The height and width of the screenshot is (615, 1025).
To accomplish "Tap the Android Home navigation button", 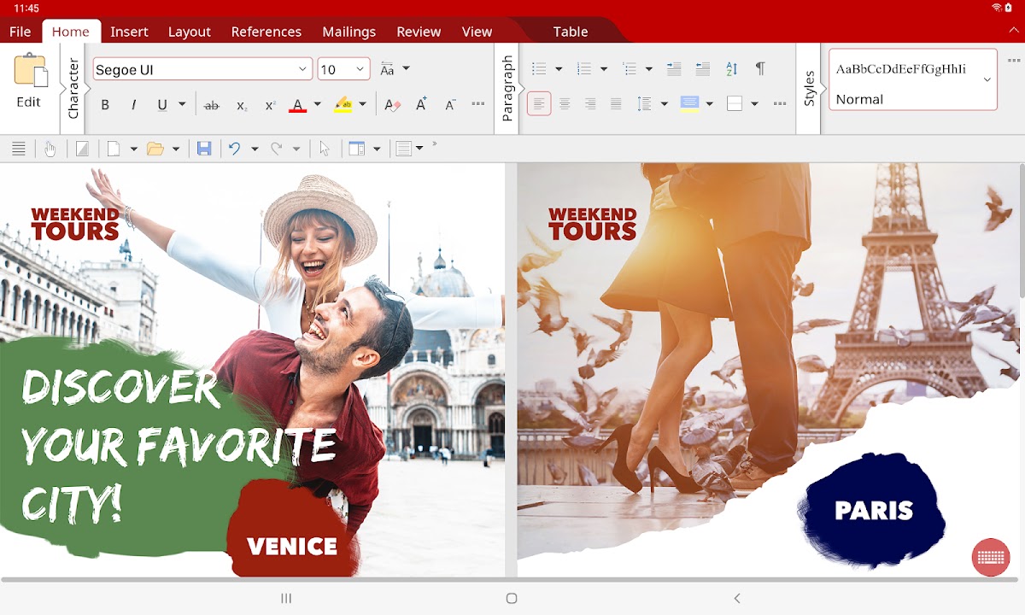I will [x=512, y=599].
